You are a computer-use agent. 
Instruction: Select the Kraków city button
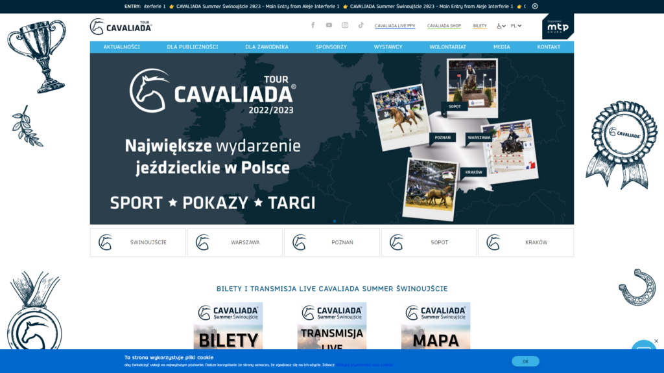526,242
